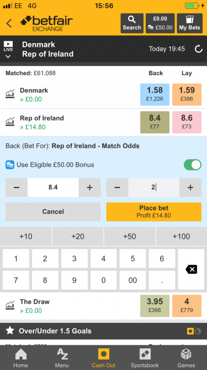Open My Bets
The width and height of the screenshot is (207, 370).
[190, 23]
